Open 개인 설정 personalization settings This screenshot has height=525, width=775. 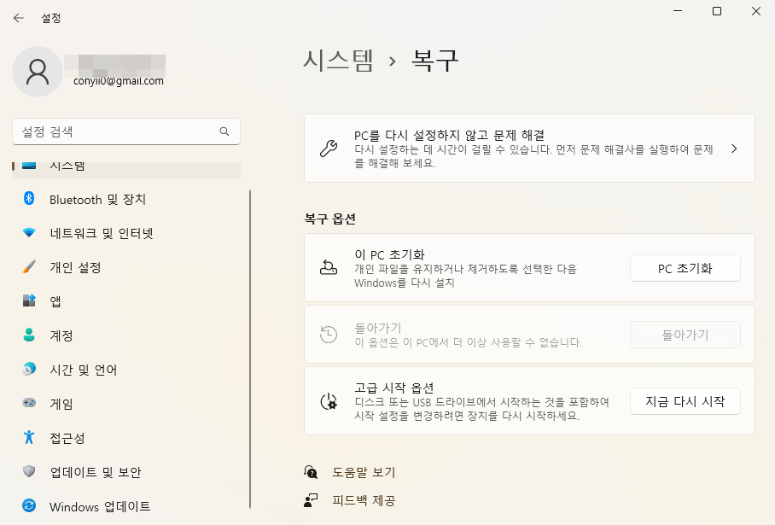81,267
